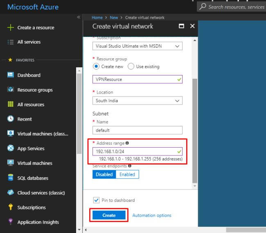Screen dimensions: 266x233
Task: Open the Subscription dropdown Visual Studio Ultimate
Action: click(138, 46)
